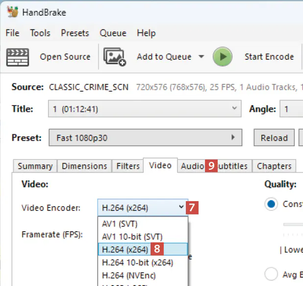Click the HandBrake app logo in title bar
The image size is (303, 286).
pyautogui.click(x=13, y=12)
